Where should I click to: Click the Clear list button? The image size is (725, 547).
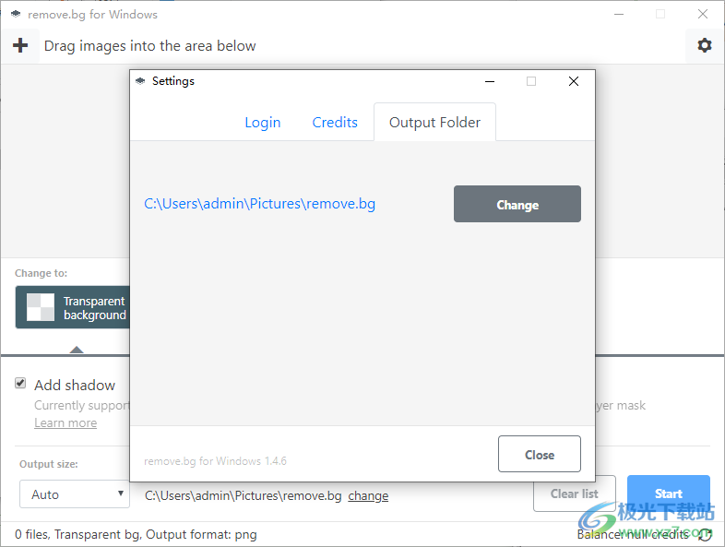[575, 493]
